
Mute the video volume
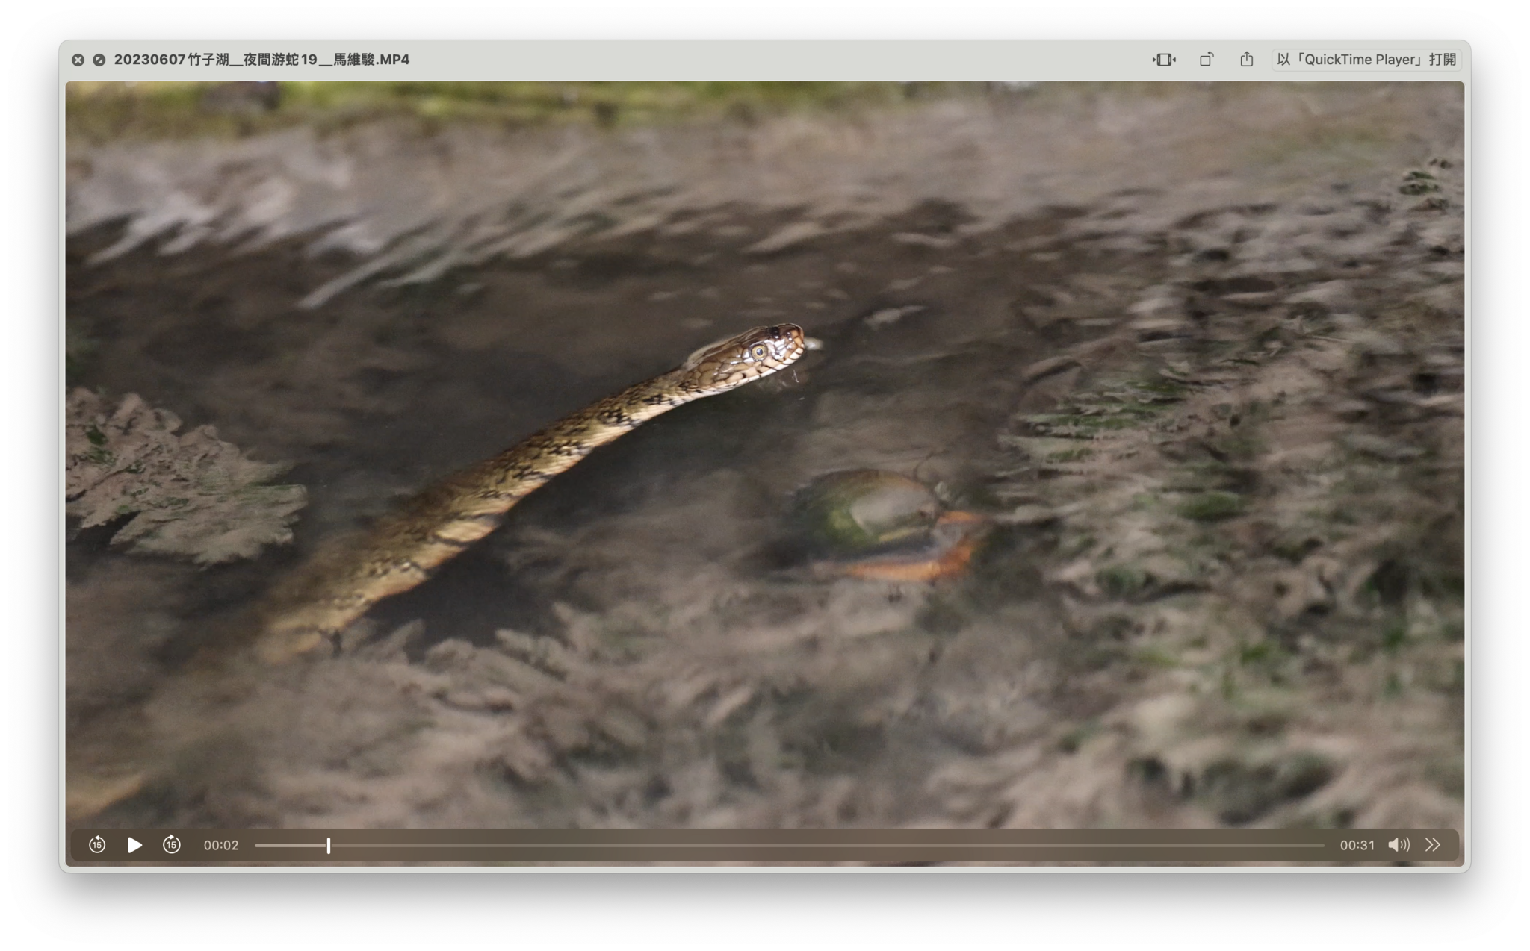click(x=1399, y=844)
